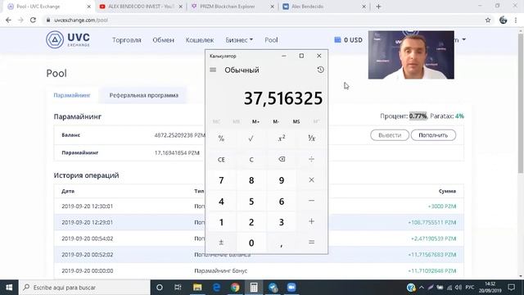Open Кошелек in site navigation
Image resolution: width=524 pixels, height=295 pixels.
(x=200, y=40)
